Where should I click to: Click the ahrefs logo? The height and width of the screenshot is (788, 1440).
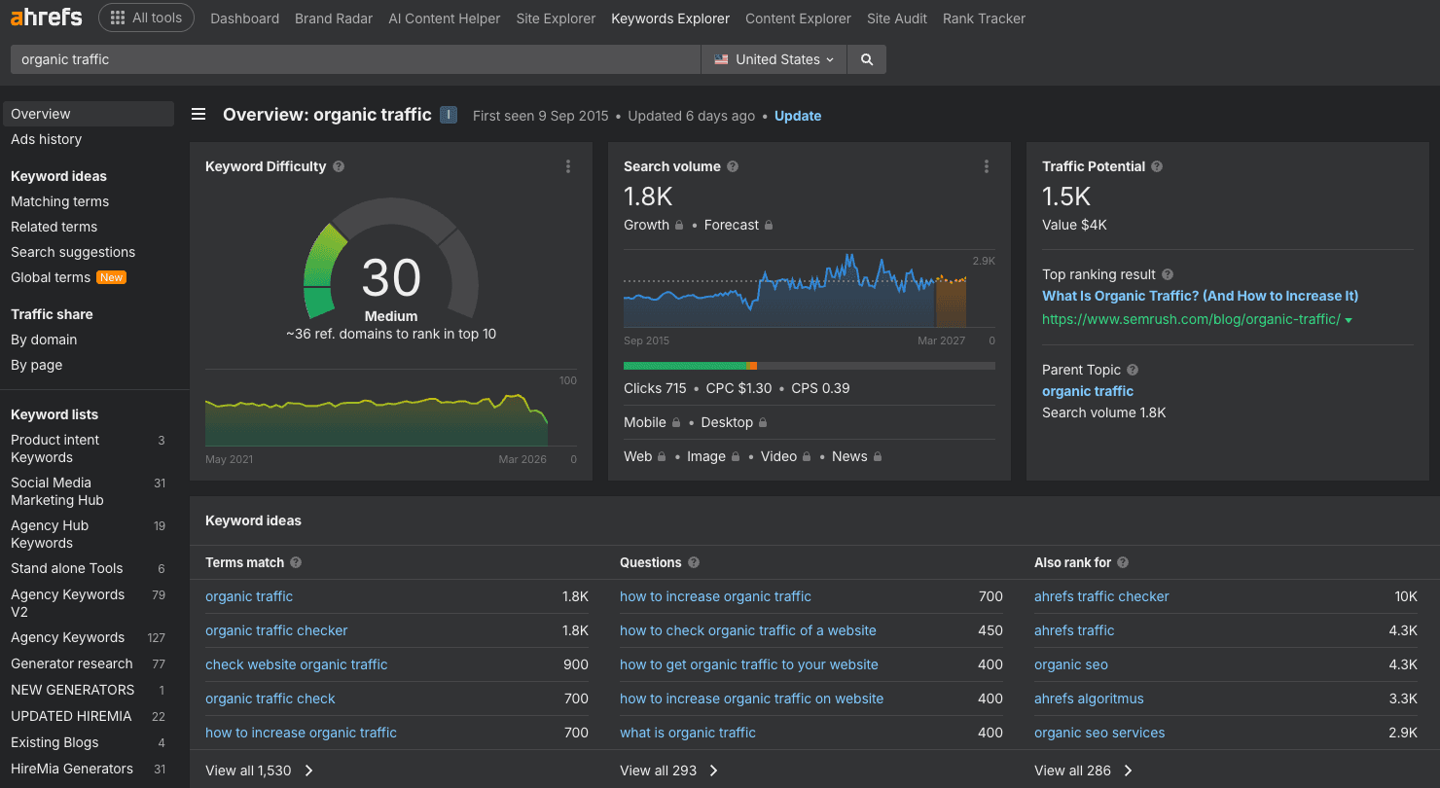coord(45,17)
